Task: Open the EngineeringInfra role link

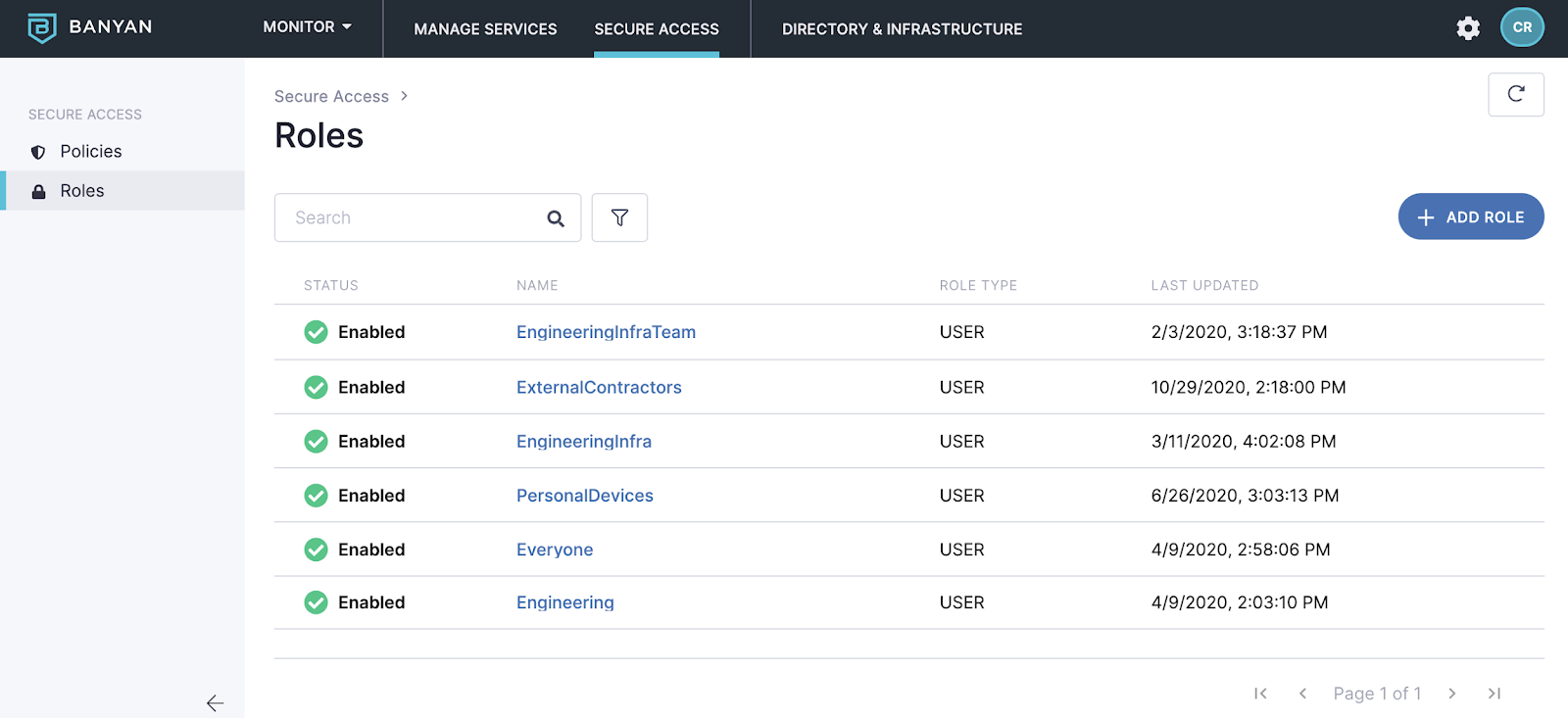Action: [x=584, y=442]
